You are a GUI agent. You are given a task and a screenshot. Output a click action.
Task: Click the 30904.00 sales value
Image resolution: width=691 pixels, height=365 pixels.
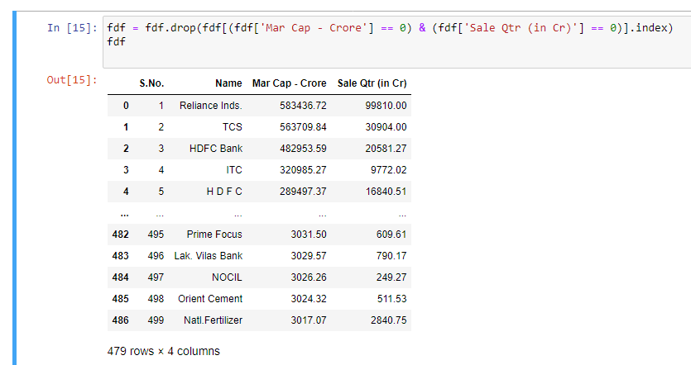point(386,127)
